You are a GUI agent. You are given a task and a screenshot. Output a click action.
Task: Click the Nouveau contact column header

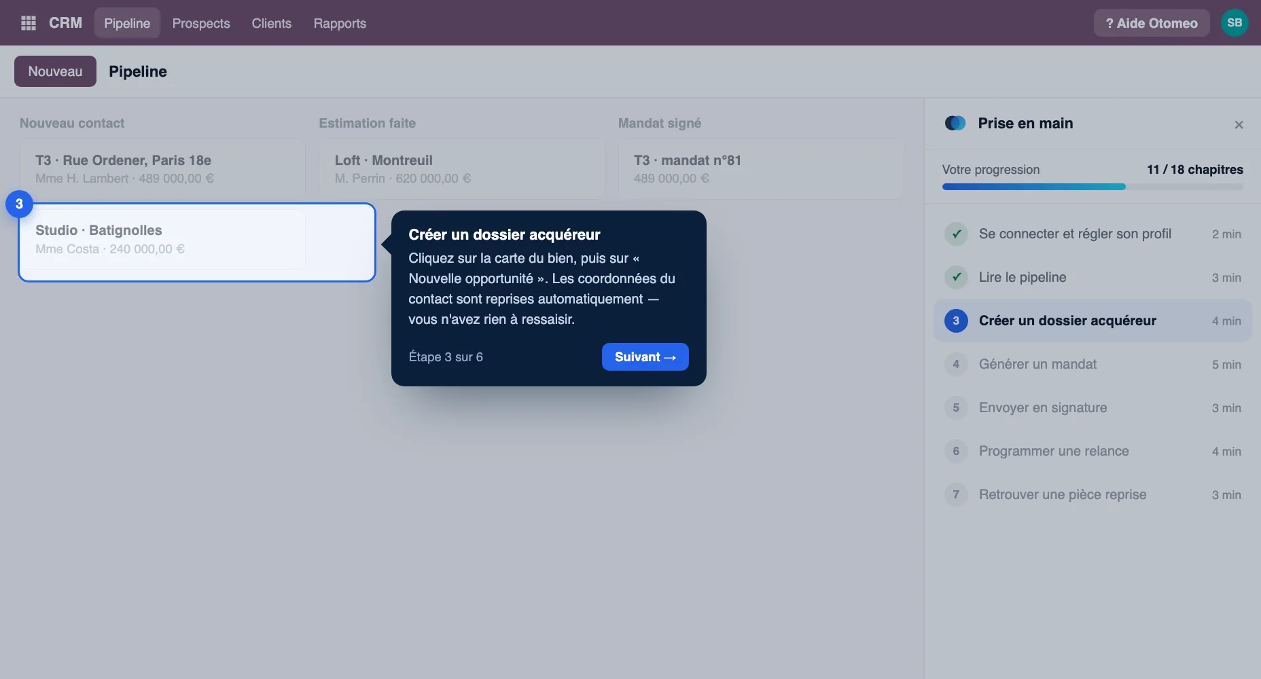[x=72, y=124]
